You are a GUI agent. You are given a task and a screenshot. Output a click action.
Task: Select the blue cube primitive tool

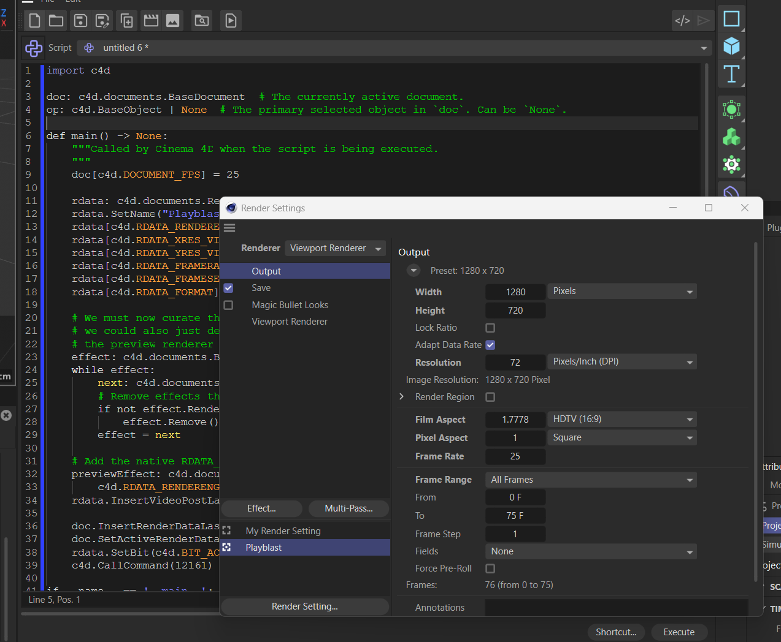point(731,46)
